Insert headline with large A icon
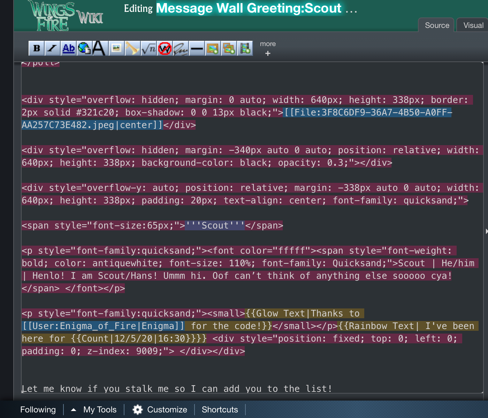The width and height of the screenshot is (488, 418). pos(99,48)
